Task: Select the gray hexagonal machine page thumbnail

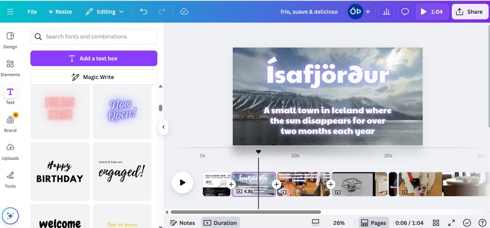Action: 359,184
